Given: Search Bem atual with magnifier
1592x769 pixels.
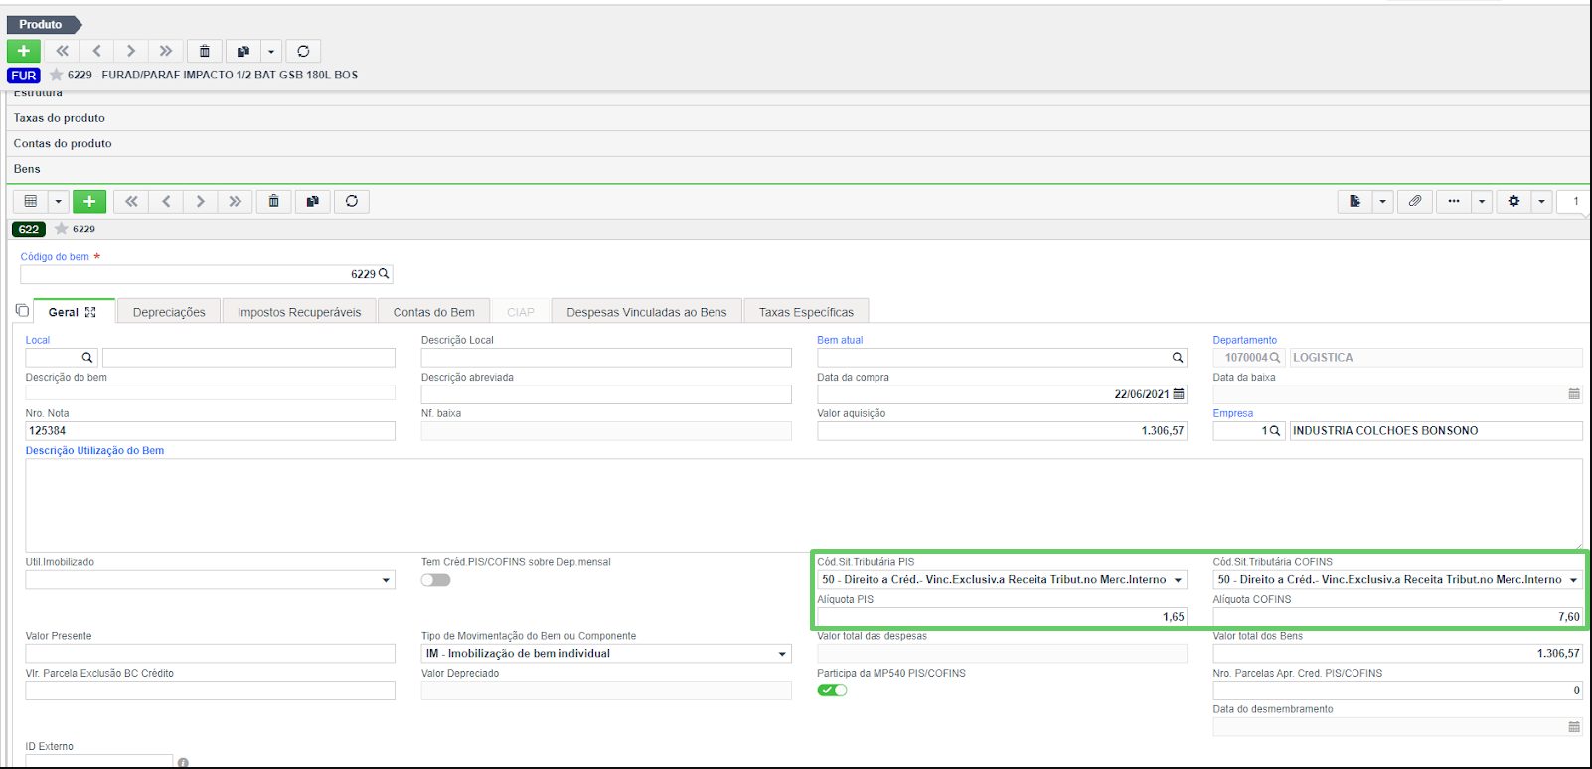Looking at the screenshot, I should click(x=1178, y=358).
